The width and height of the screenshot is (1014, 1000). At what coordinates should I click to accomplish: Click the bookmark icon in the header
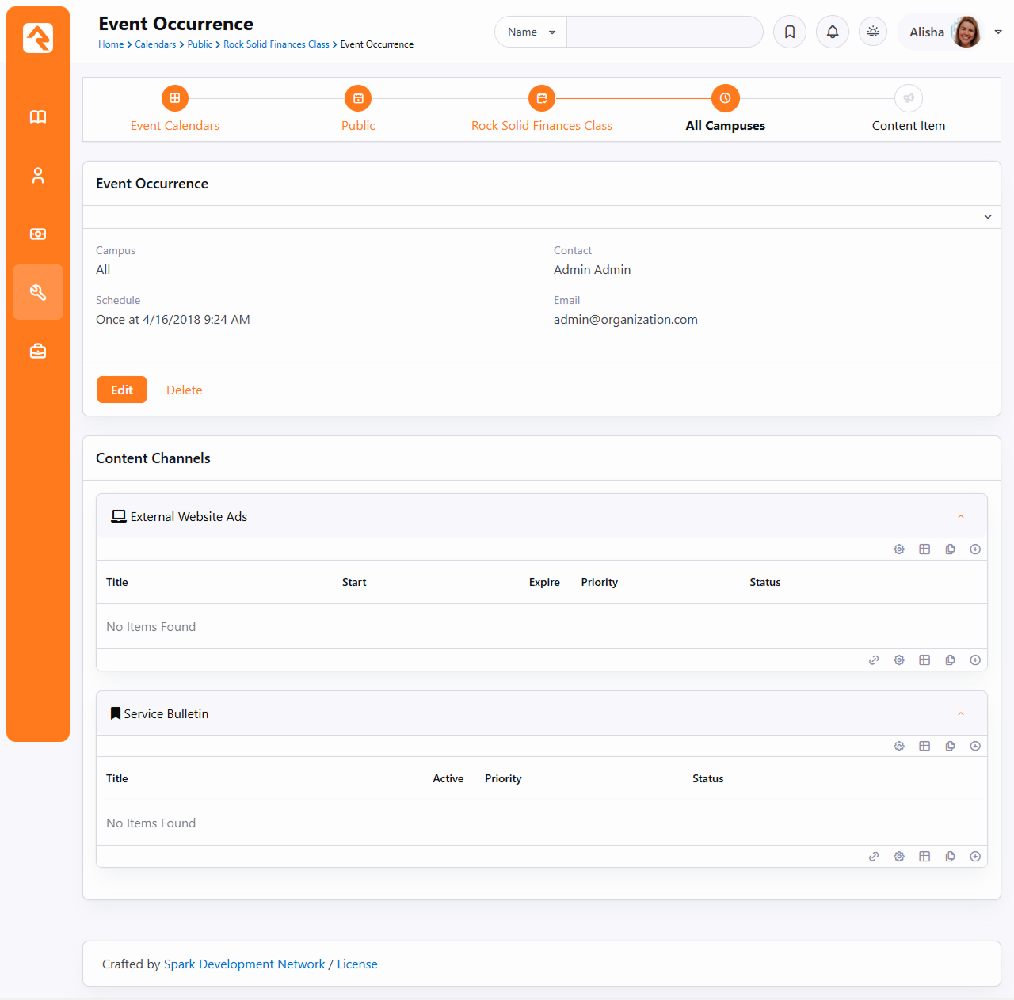789,32
